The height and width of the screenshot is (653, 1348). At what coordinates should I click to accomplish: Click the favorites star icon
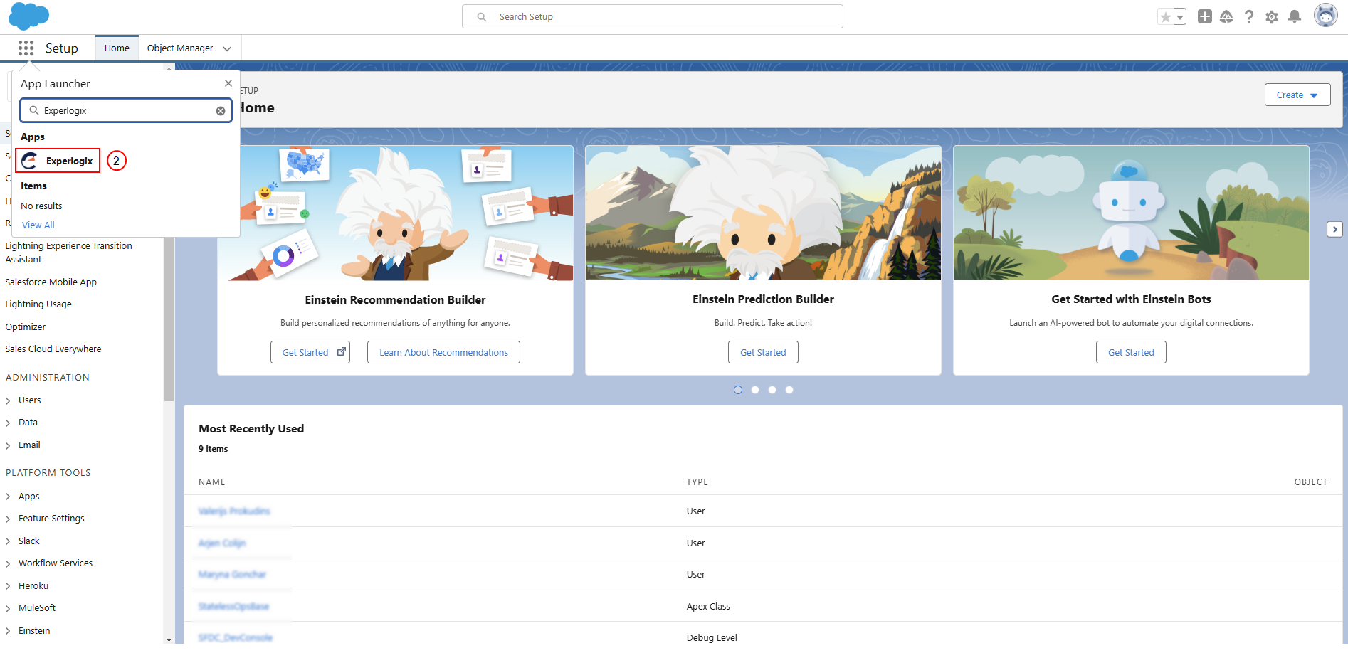tap(1165, 16)
